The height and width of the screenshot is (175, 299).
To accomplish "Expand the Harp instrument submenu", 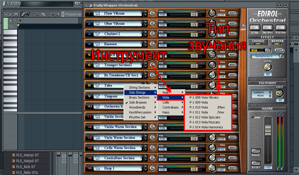I will point(171,112).
